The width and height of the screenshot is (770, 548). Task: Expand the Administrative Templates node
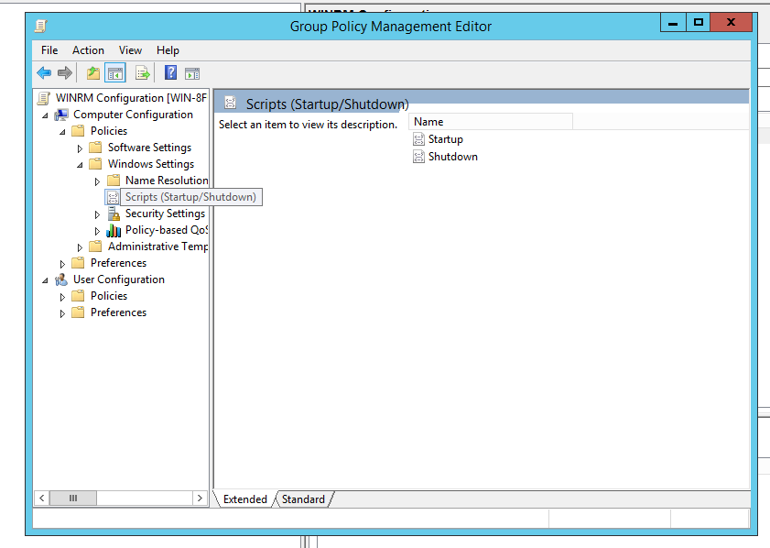(x=80, y=247)
